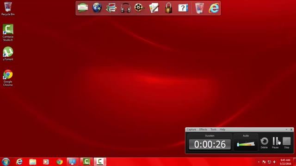
Task: Open the Action Center flag tray icon
Action: click(x=264, y=162)
